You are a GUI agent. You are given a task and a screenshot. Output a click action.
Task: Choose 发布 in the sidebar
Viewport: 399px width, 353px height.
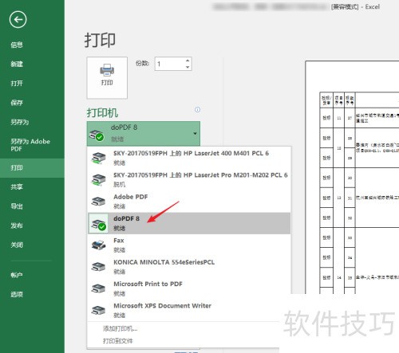[17, 226]
